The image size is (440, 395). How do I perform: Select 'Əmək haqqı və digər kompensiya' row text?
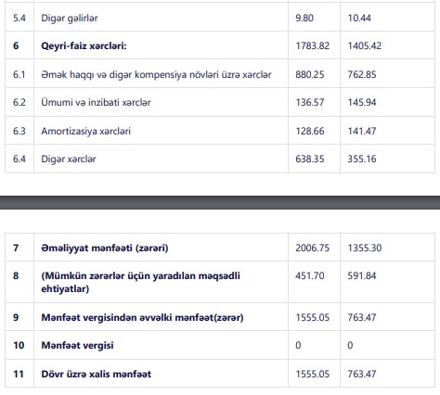(x=156, y=74)
